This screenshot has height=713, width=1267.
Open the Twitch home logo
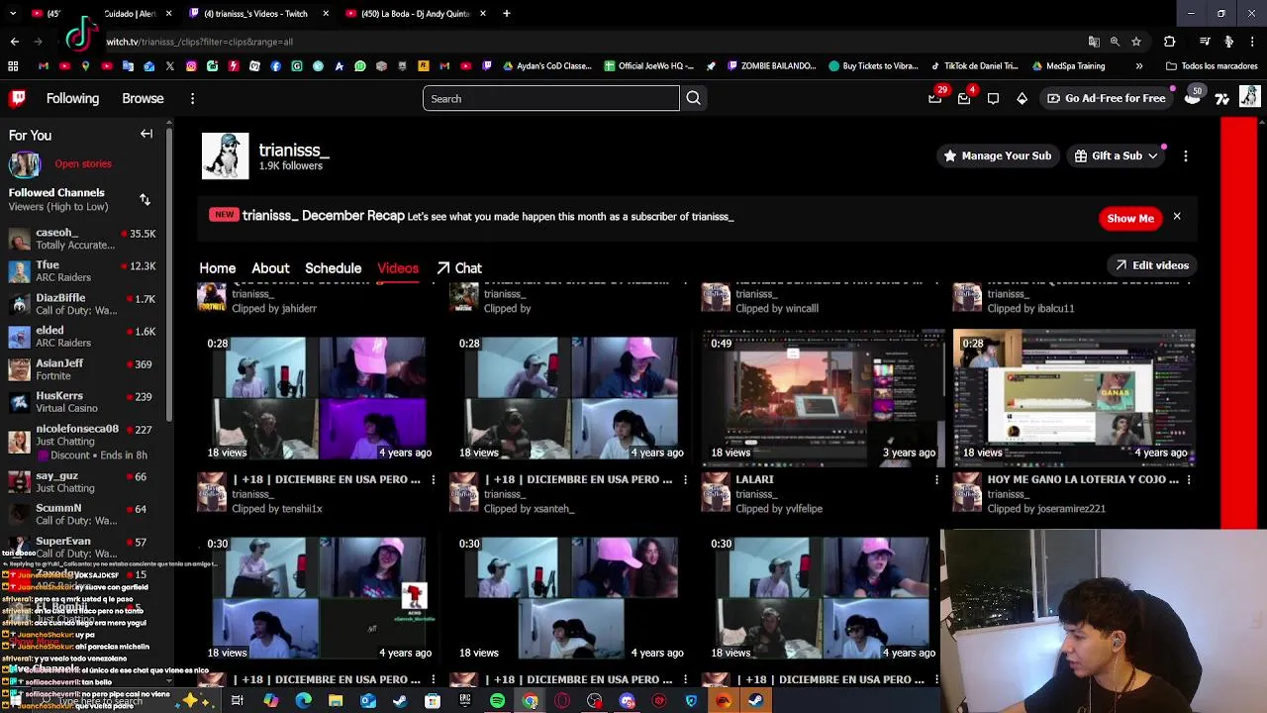pos(18,98)
